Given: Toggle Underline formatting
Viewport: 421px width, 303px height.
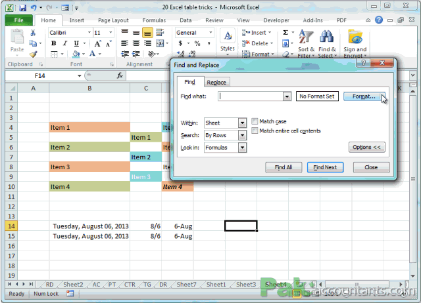Looking at the screenshot, I should [x=76, y=43].
